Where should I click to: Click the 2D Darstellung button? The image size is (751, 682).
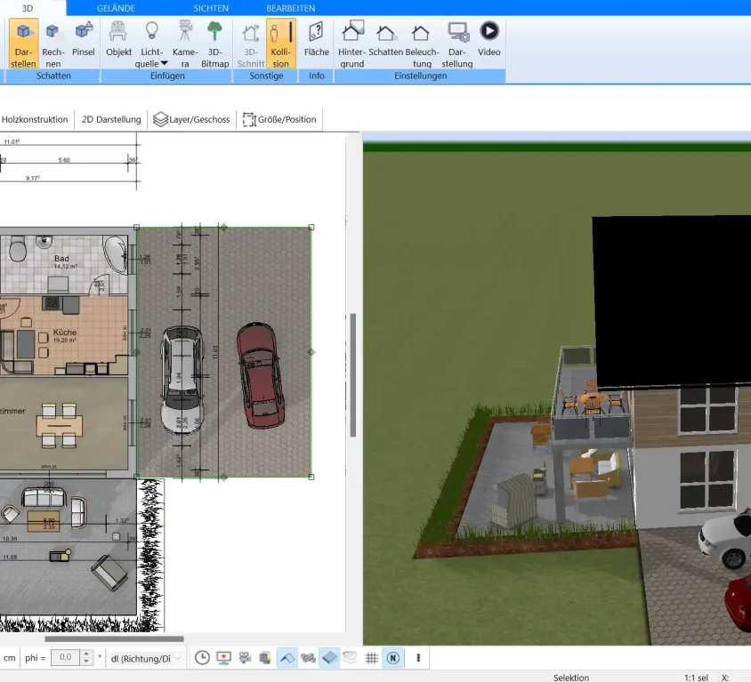coord(111,119)
